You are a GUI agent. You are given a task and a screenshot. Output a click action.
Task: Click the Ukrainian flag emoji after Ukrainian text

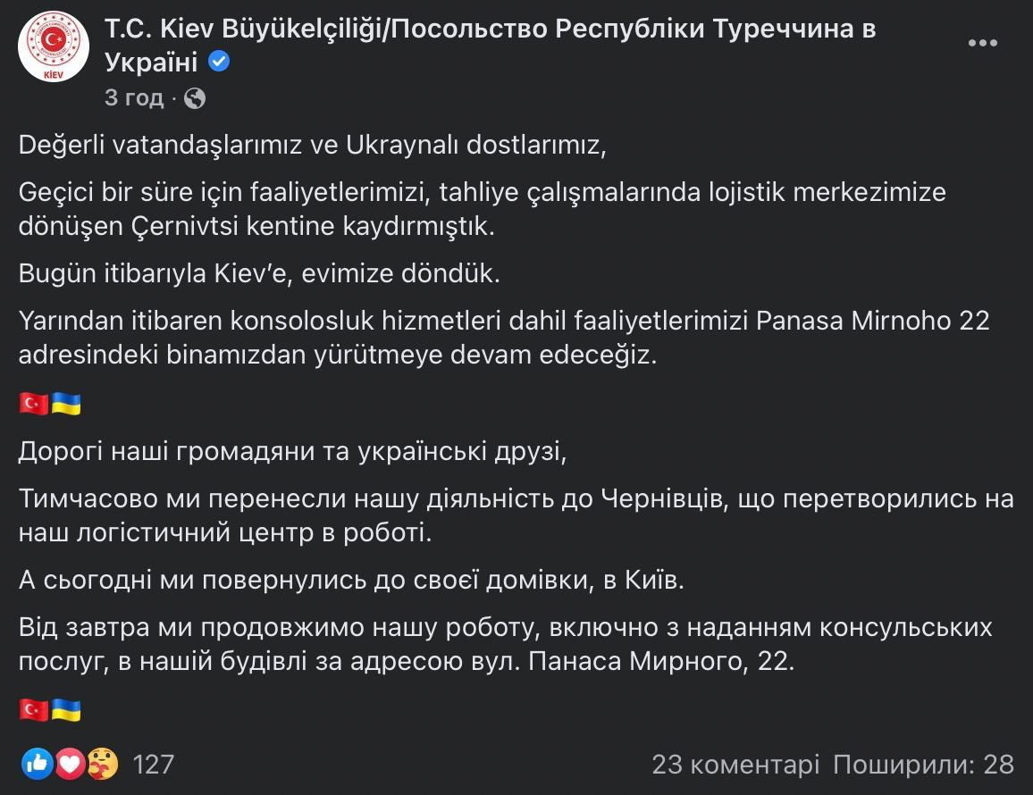coord(66,710)
